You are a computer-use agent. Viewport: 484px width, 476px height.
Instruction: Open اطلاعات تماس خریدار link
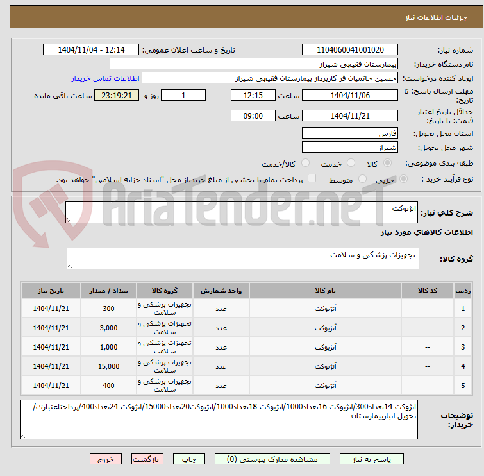[x=106, y=78]
